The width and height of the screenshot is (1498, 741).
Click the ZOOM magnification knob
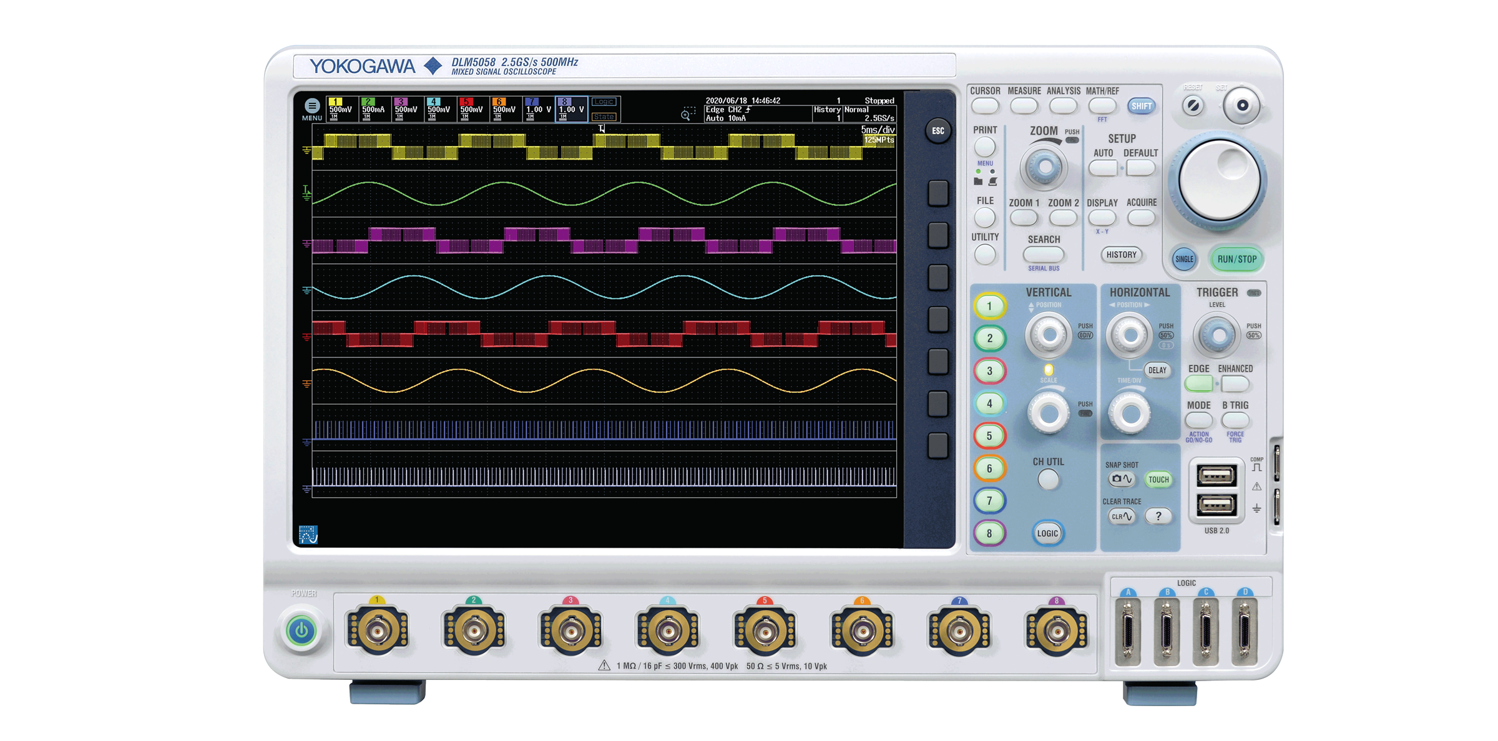(1044, 167)
